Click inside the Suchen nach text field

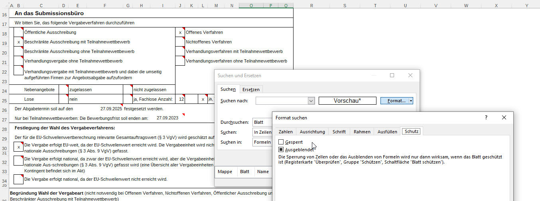(x=282, y=101)
